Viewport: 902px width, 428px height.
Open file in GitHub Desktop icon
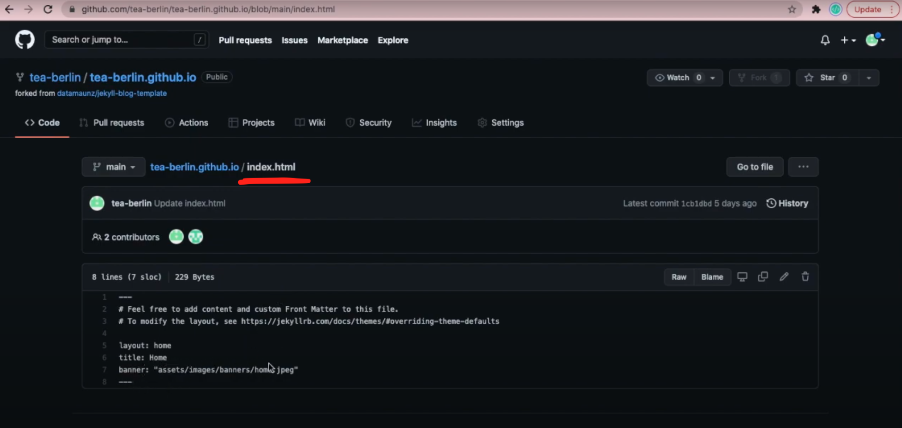click(742, 276)
